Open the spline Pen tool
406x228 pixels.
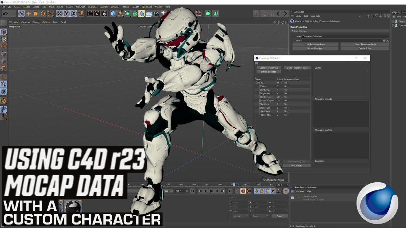121,14
